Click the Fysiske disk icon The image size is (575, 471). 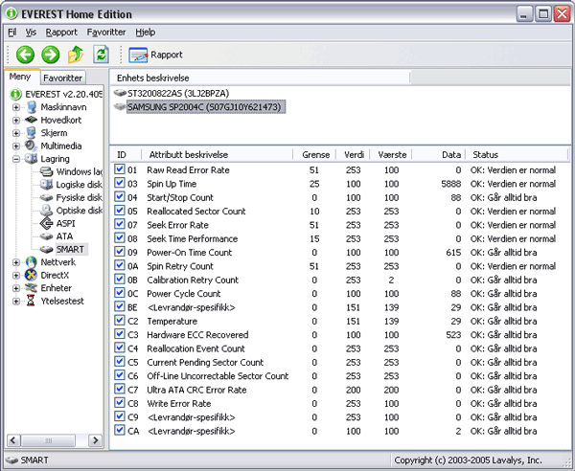47,198
